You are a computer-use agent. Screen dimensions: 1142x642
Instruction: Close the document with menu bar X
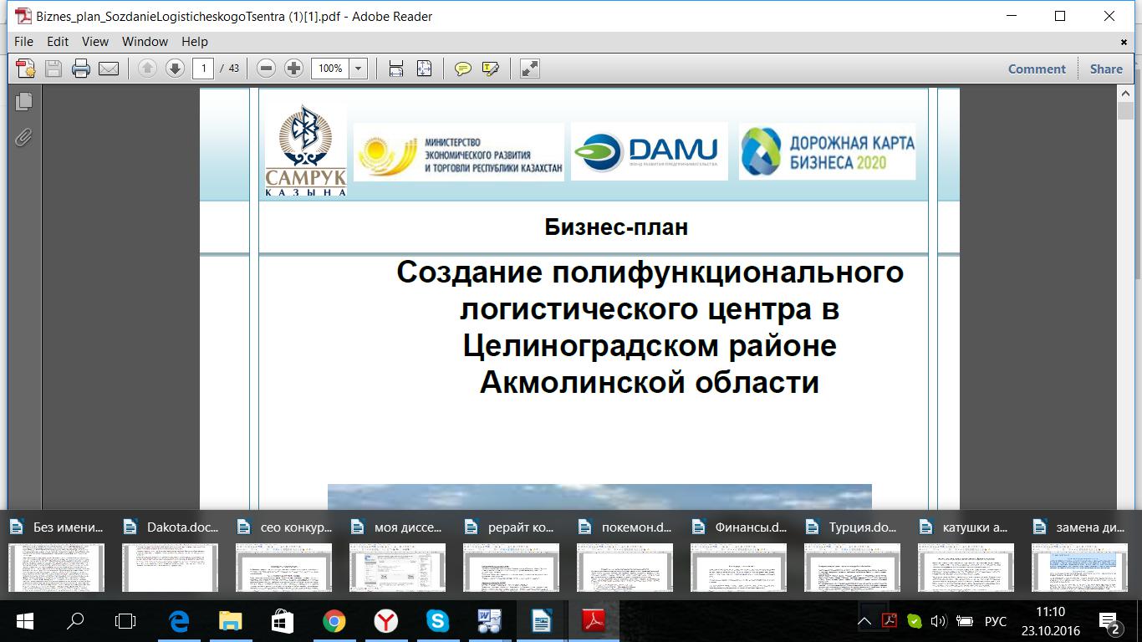click(x=1124, y=42)
